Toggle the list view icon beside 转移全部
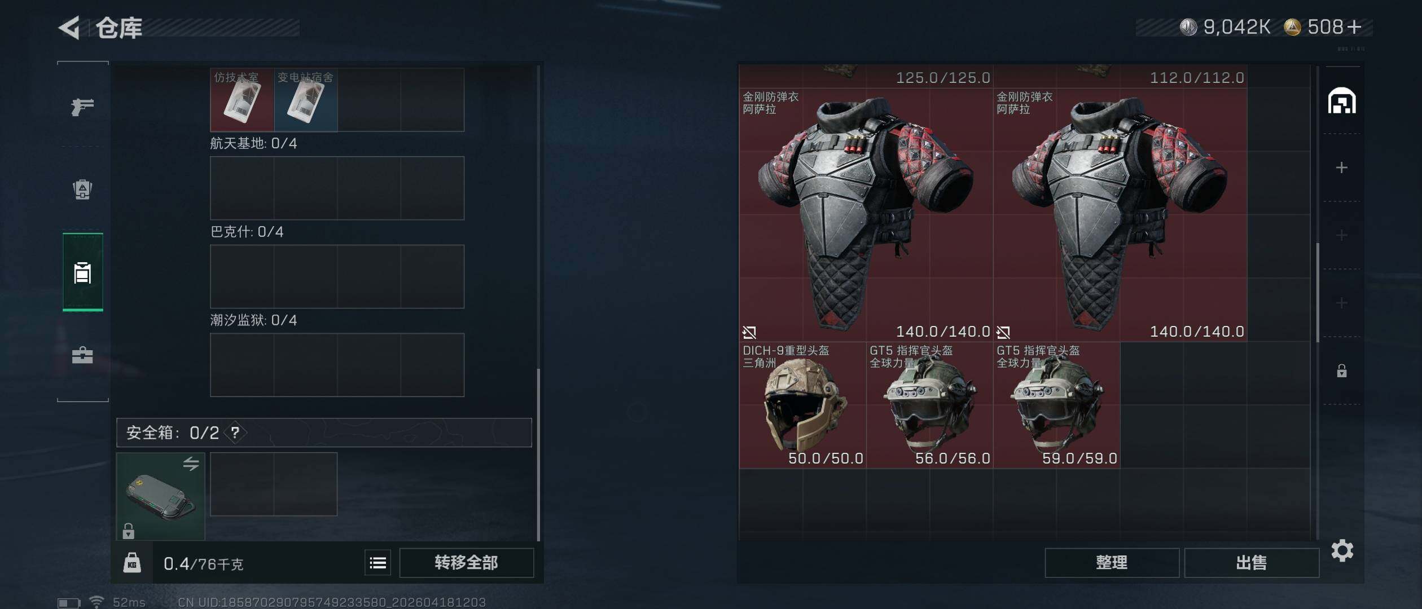The image size is (1422, 609). tap(378, 563)
